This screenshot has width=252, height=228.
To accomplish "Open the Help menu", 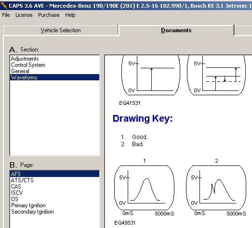I will pyautogui.click(x=70, y=15).
